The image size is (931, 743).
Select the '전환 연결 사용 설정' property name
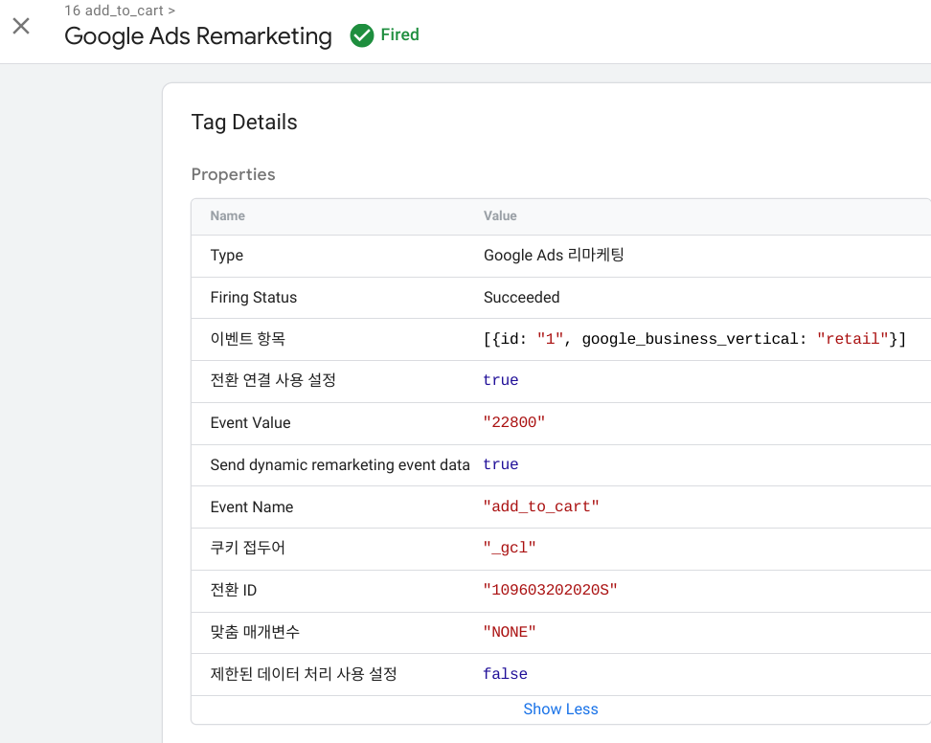point(273,380)
